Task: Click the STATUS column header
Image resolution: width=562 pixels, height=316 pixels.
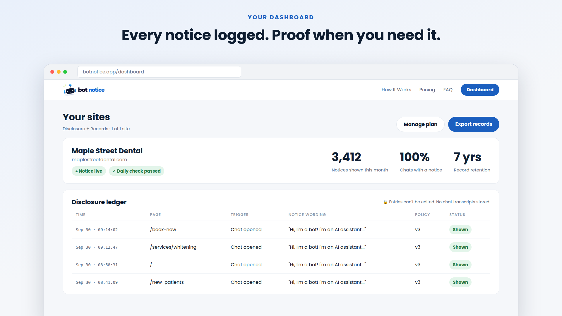Action: pos(457,215)
